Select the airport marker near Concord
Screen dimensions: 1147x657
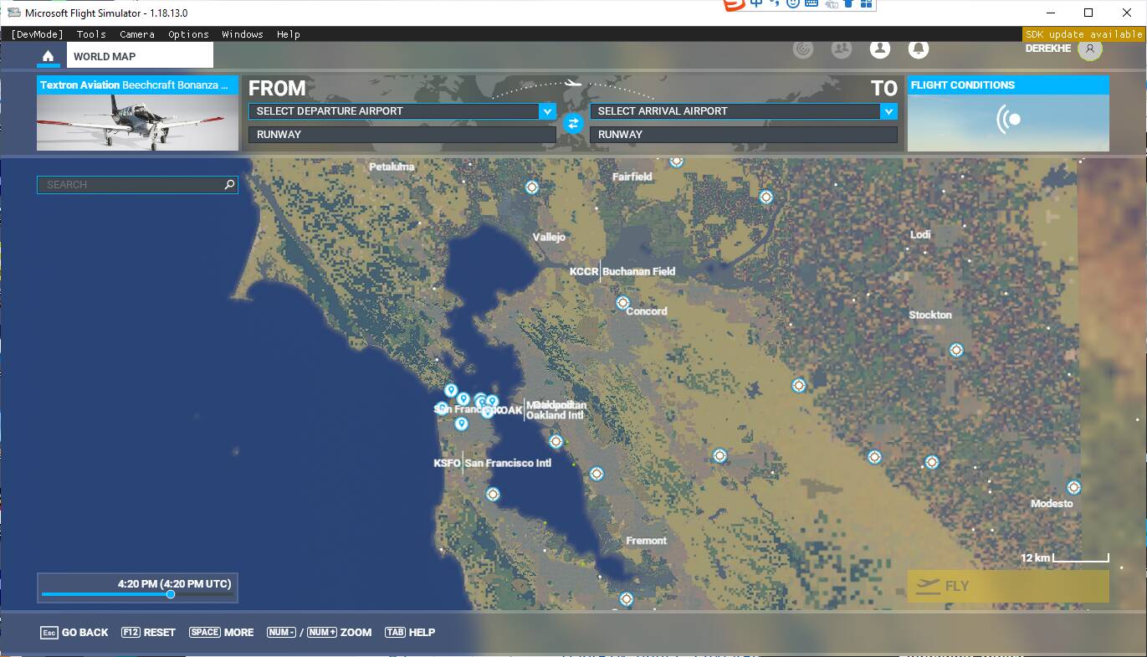(622, 302)
